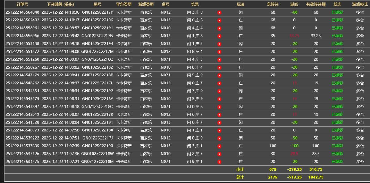Click the 下注时间 (美东) column header
The image size is (370, 183).
[60, 5]
